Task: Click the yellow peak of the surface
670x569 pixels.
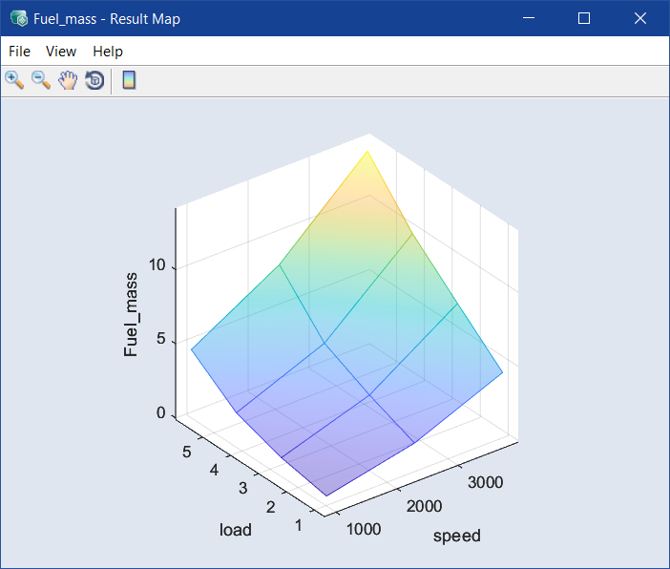Action: [x=367, y=153]
